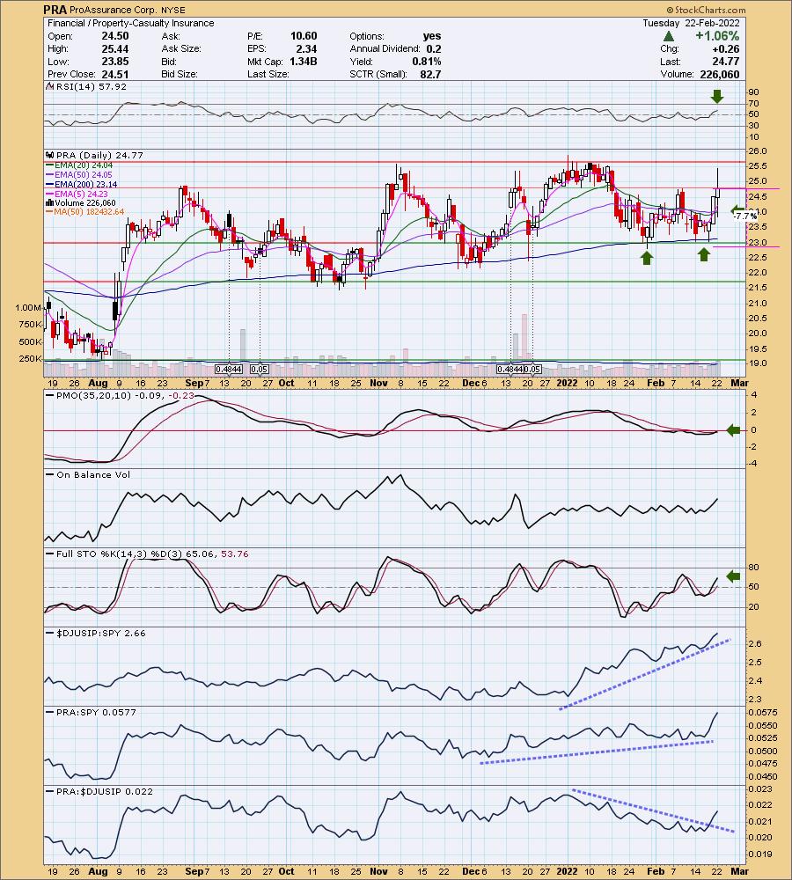Click the P/E value 10.60
Image resolution: width=792 pixels, height=880 pixels.
pos(304,36)
